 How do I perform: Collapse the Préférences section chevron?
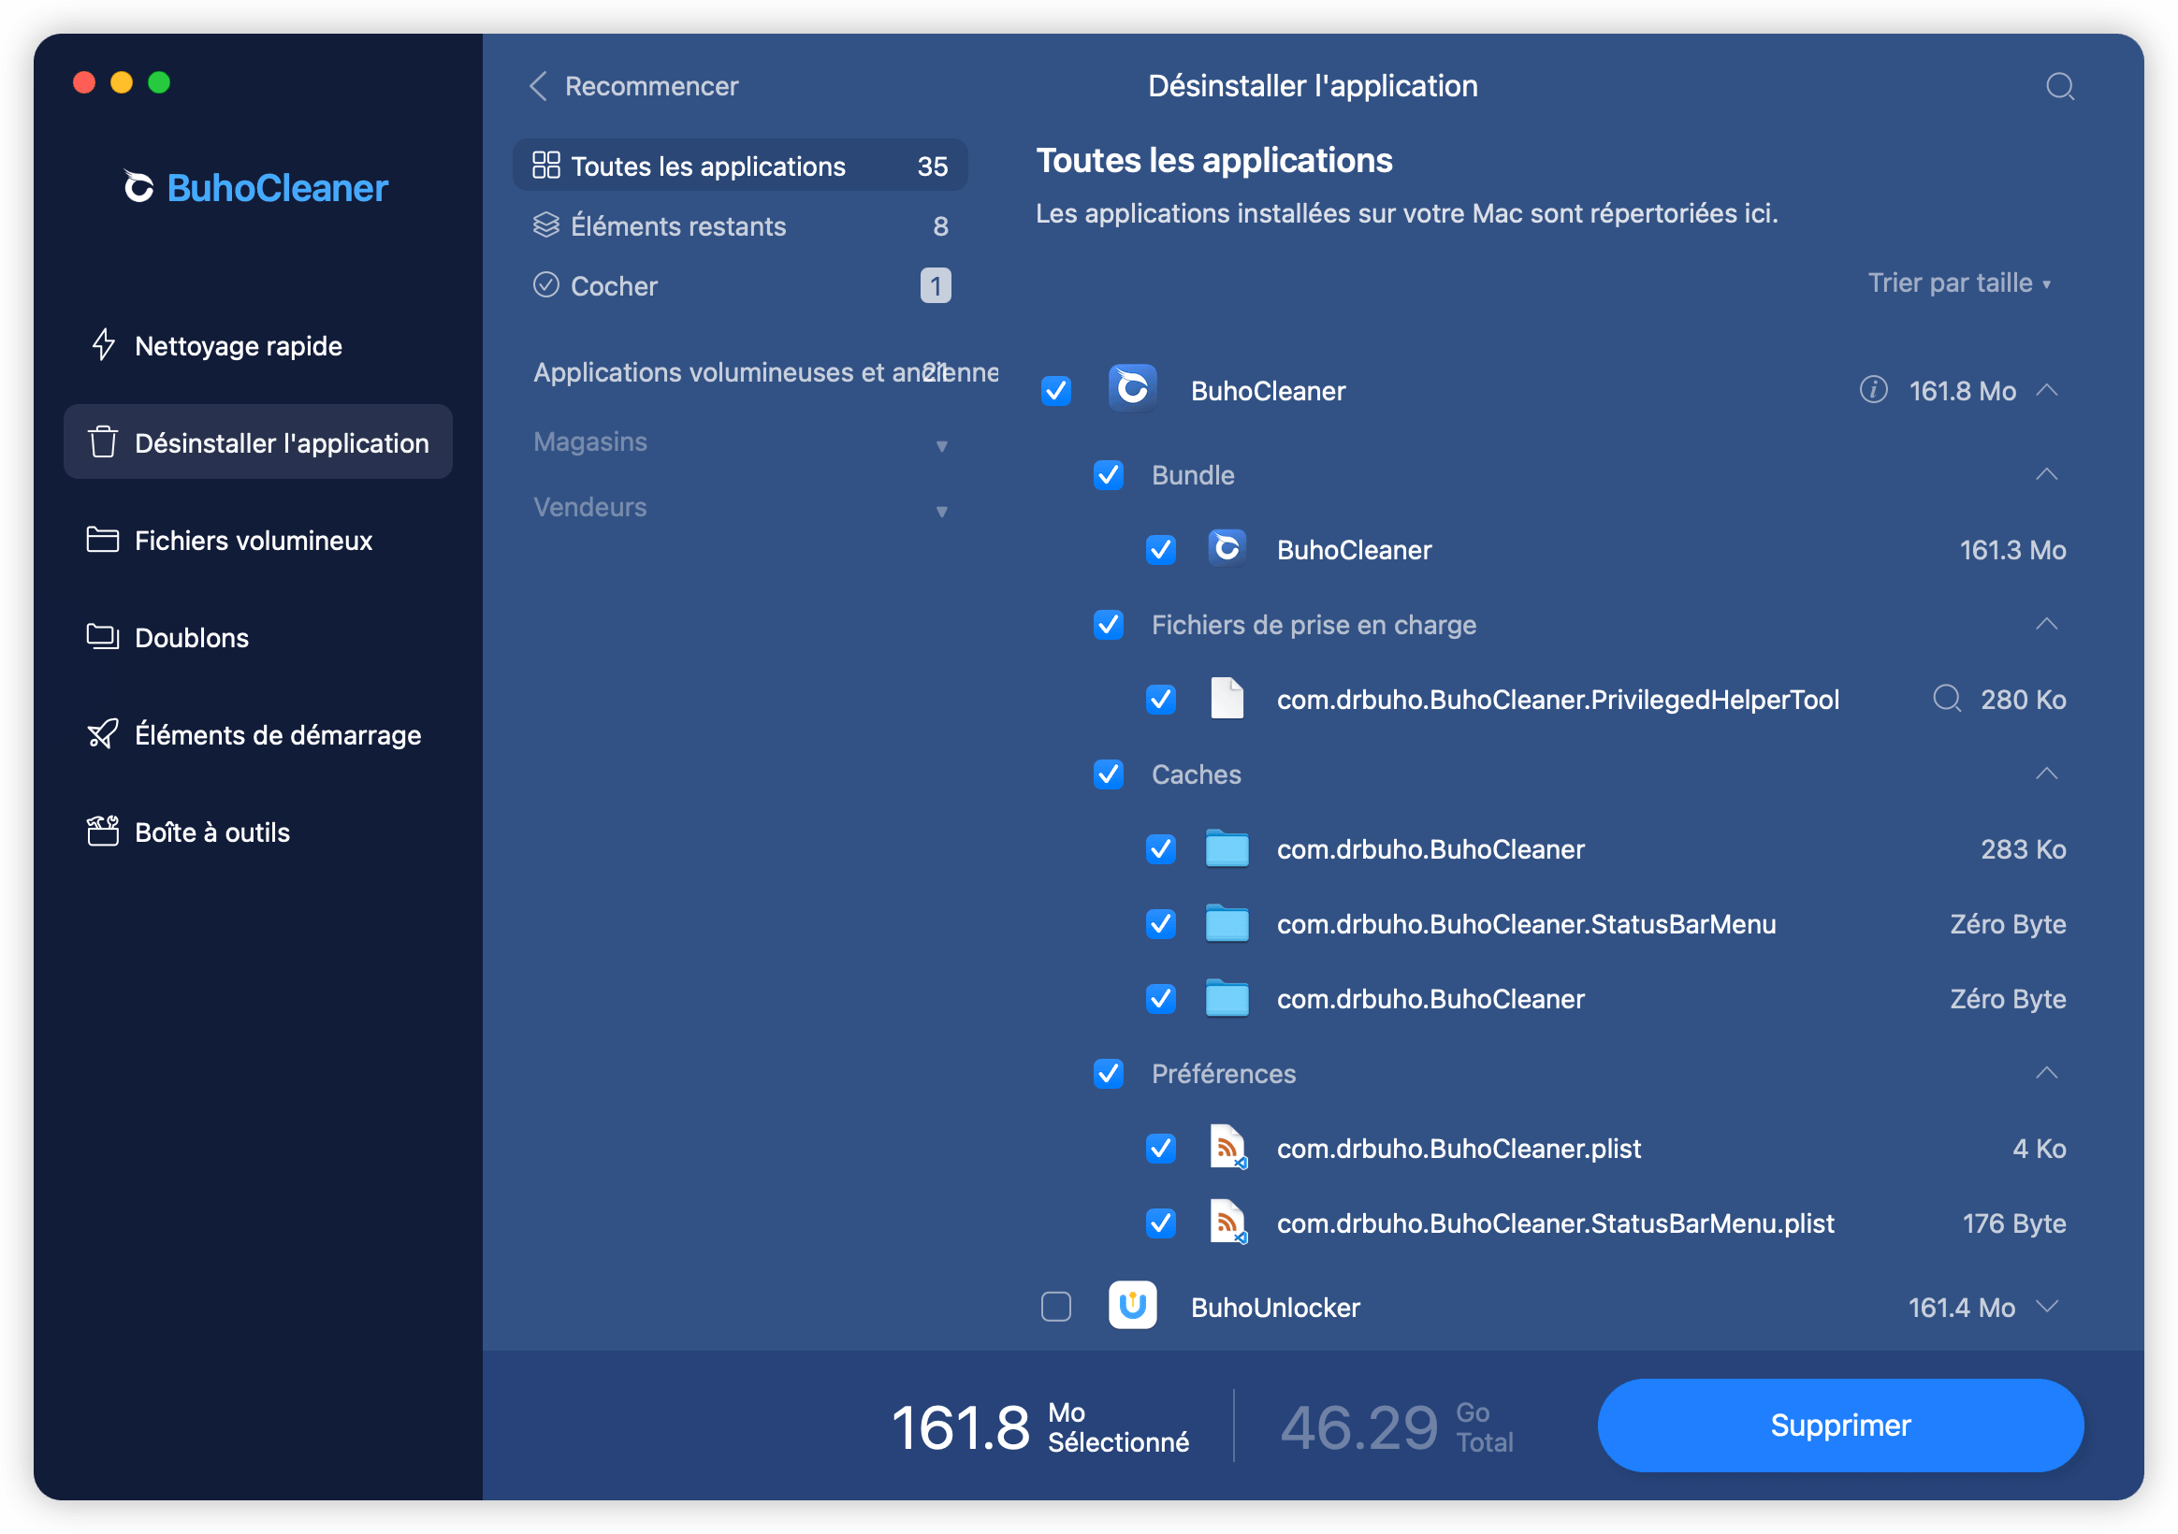(x=2046, y=1072)
